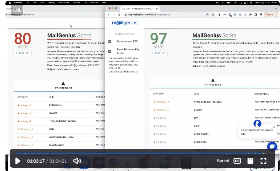
Task: Click the SPF Passing row
Action: 214,118
